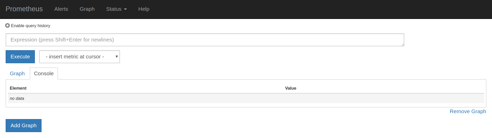Viewport: 492px width, 138px height.
Task: Click the Remove Graph link
Action: pyautogui.click(x=468, y=111)
